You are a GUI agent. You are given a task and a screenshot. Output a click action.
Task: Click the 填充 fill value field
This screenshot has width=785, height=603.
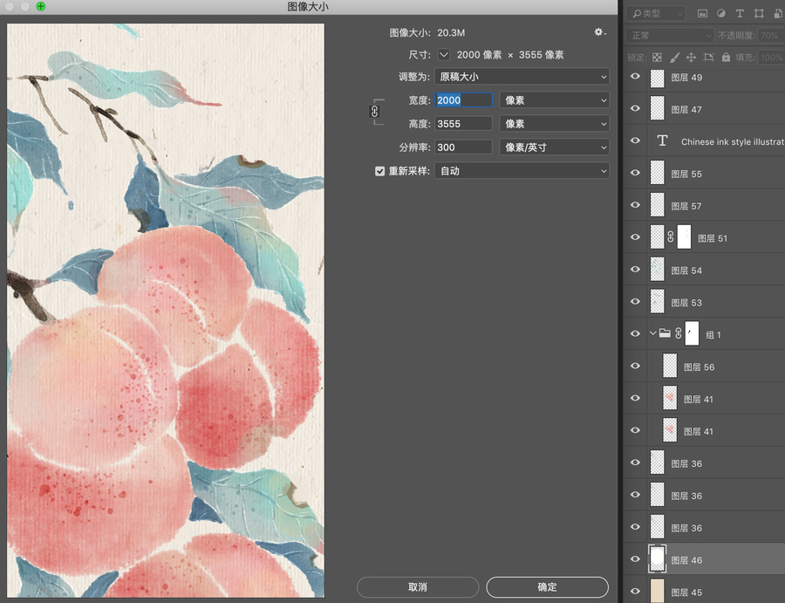pyautogui.click(x=771, y=58)
